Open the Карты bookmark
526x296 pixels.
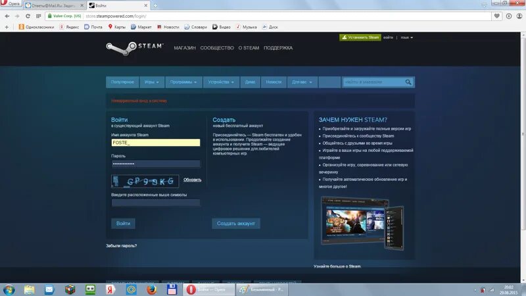pyautogui.click(x=117, y=27)
